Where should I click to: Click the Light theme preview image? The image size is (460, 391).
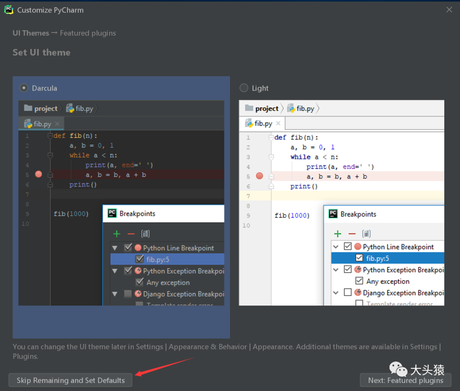(x=342, y=203)
